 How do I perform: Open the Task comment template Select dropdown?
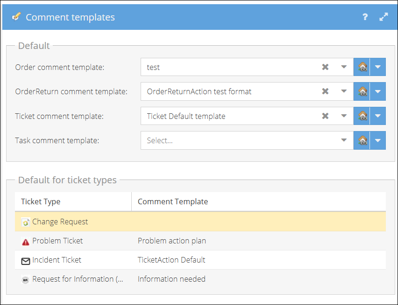point(344,140)
